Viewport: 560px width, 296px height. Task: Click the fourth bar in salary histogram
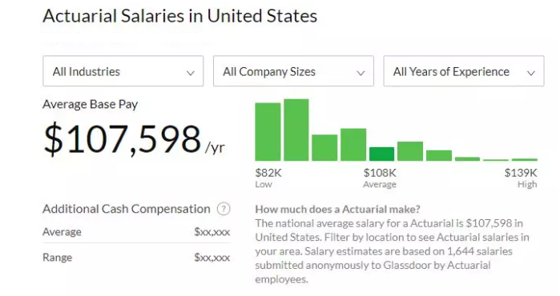[x=353, y=145]
